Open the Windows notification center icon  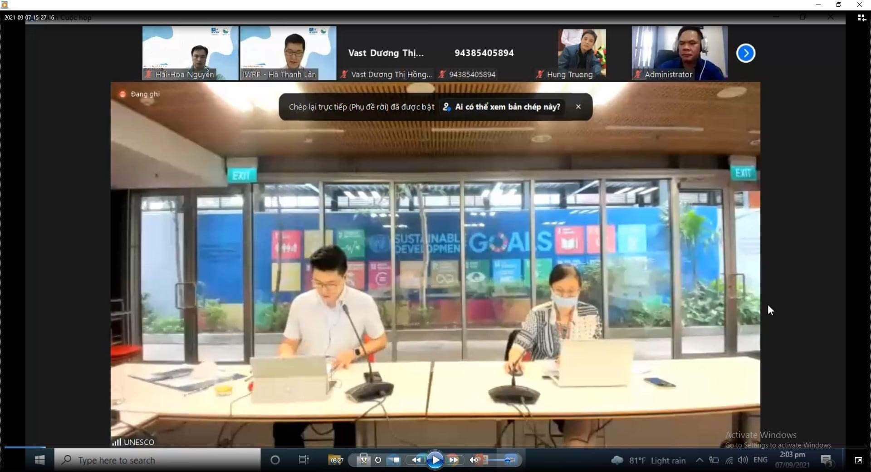(826, 460)
